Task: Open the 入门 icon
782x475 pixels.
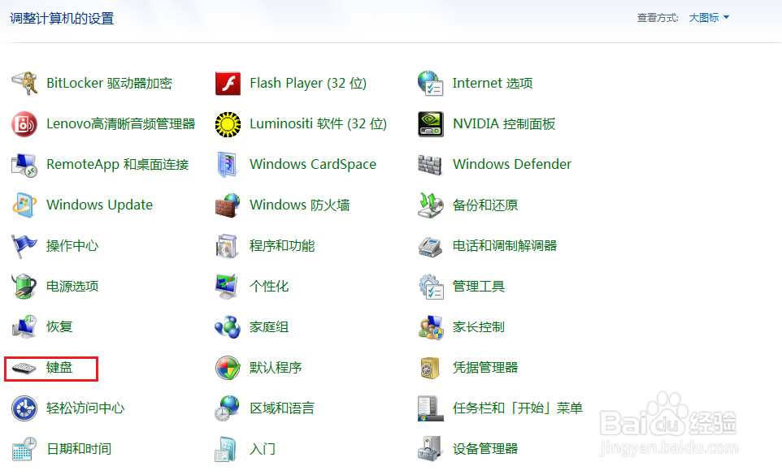Action: pyautogui.click(x=226, y=449)
